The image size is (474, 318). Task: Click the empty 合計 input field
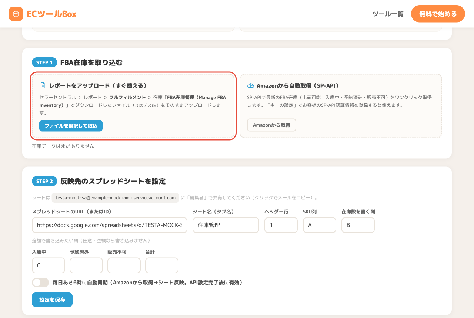point(162,265)
